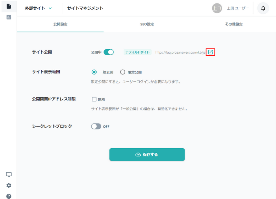The image size is (276, 199).
Task: Click the 上田 ユーザー user name
Action: click(x=238, y=8)
